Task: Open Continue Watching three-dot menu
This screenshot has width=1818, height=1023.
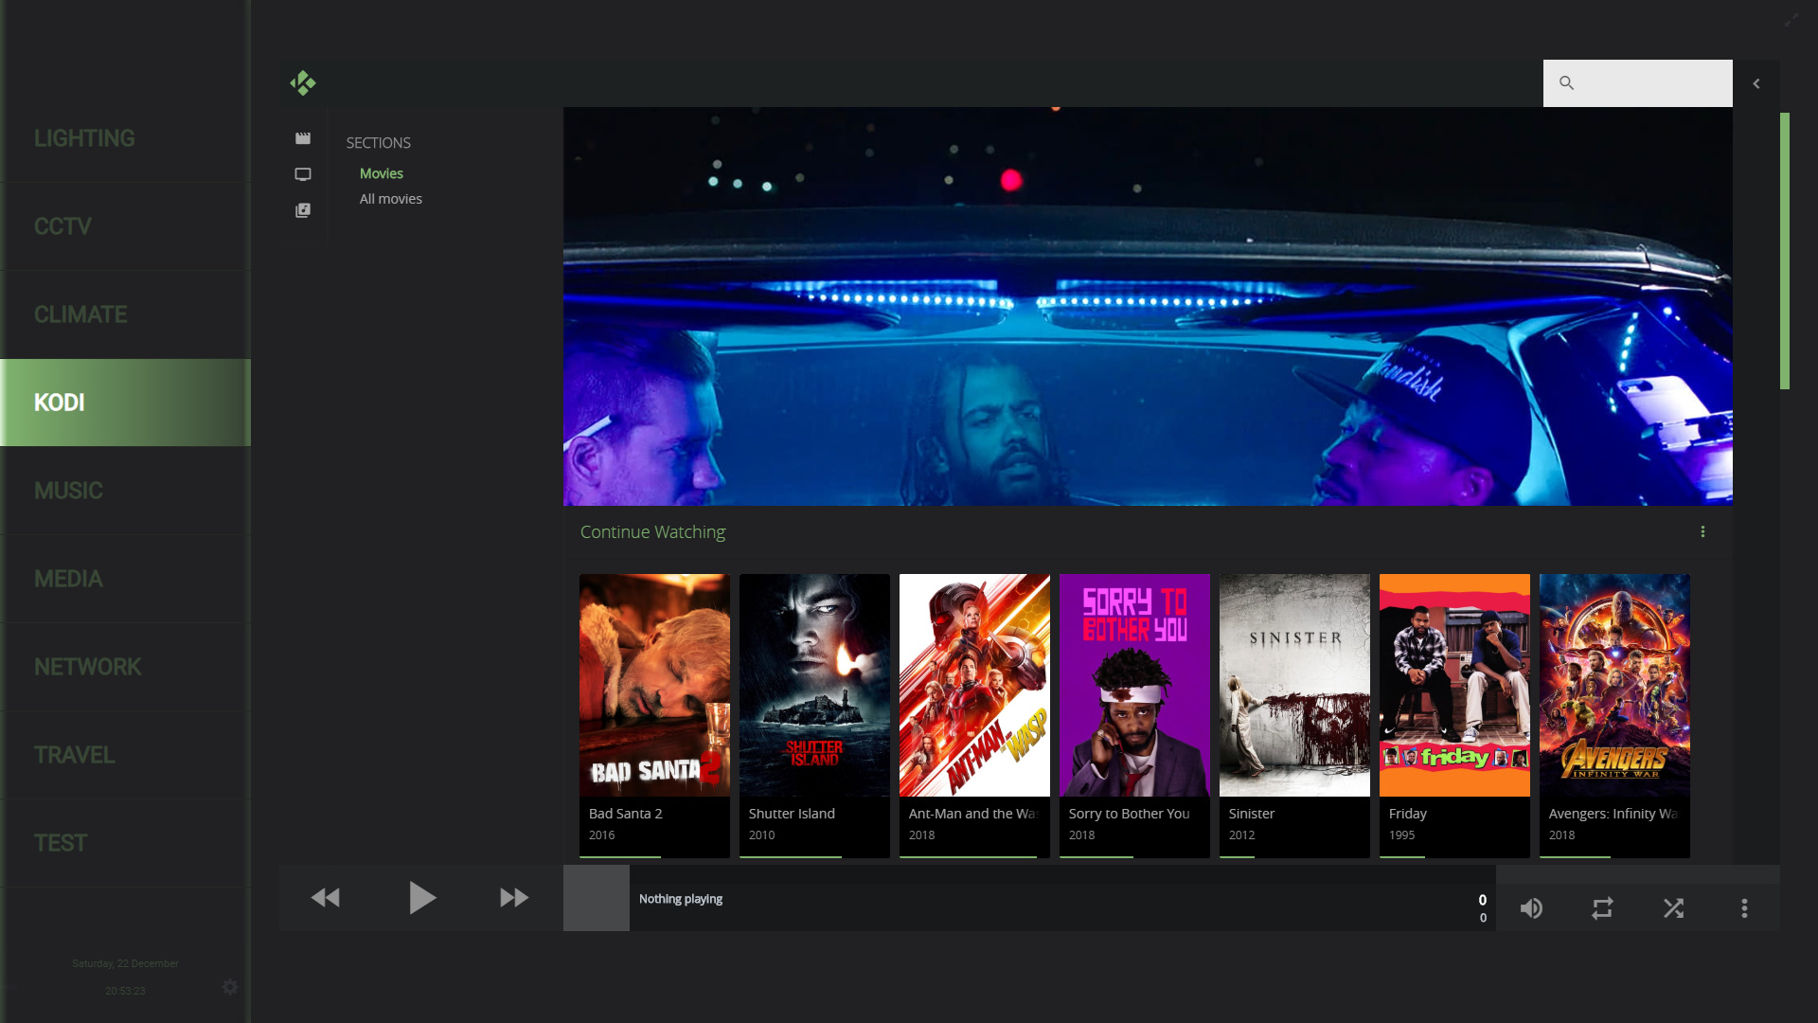Action: click(1702, 532)
